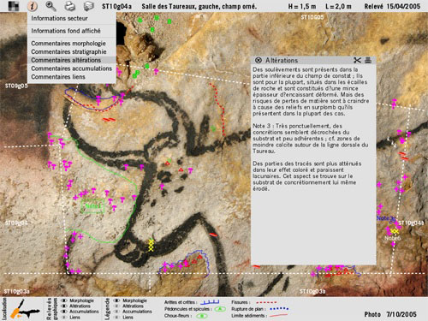
Task: Click the red 'Limite sédiments' legend line
Action: 278,316
